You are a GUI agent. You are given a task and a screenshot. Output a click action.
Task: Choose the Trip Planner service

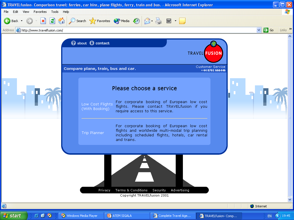click(93, 133)
